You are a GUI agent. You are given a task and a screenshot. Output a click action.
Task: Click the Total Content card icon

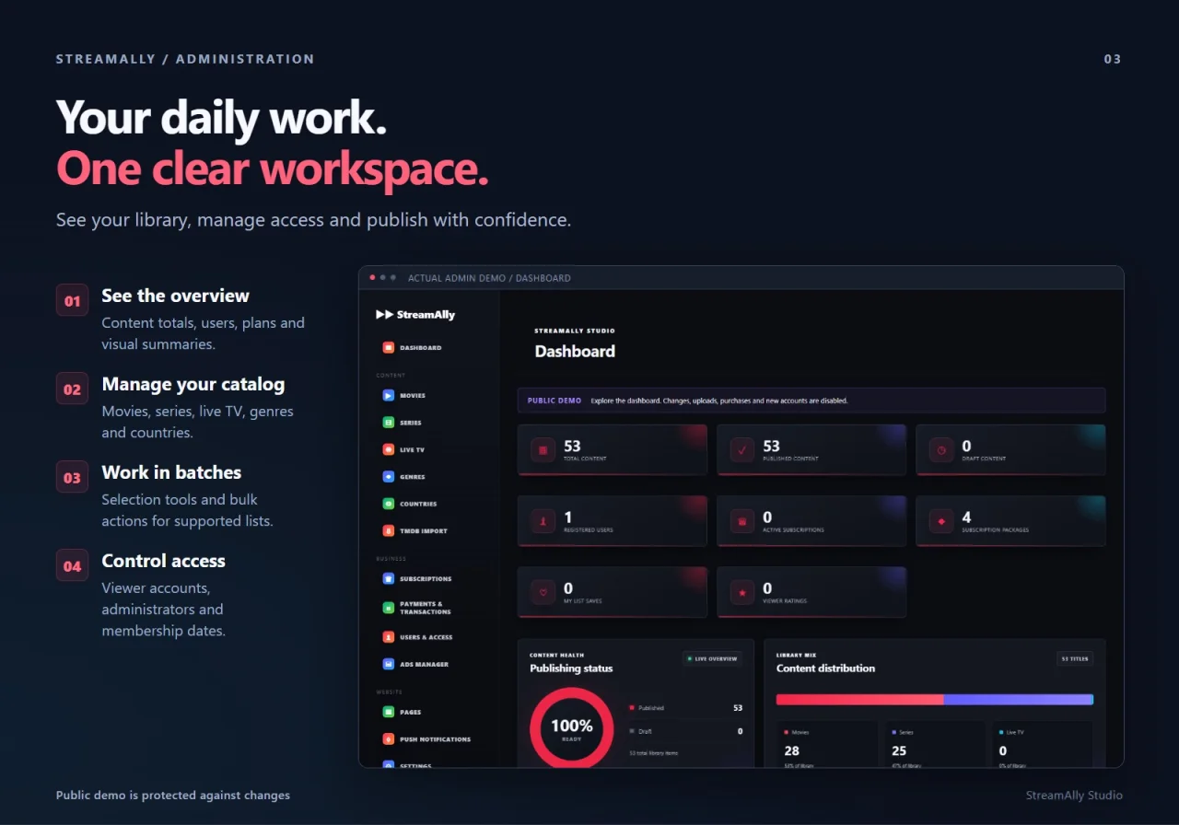[x=543, y=450]
